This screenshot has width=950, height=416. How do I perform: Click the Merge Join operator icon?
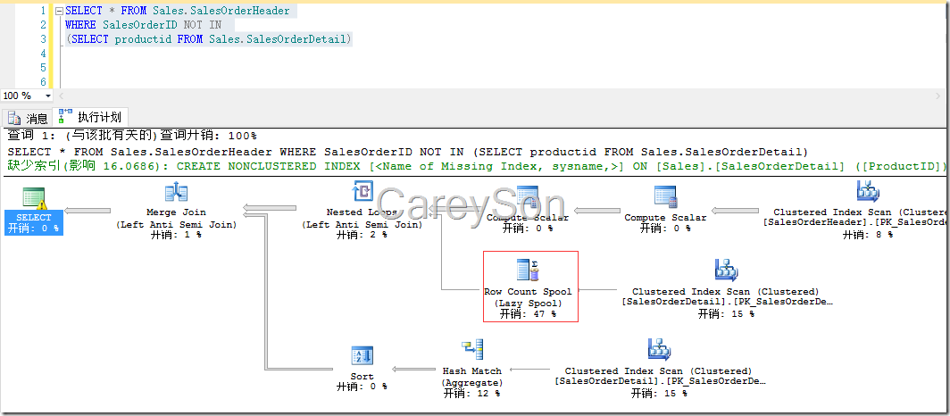click(x=176, y=193)
